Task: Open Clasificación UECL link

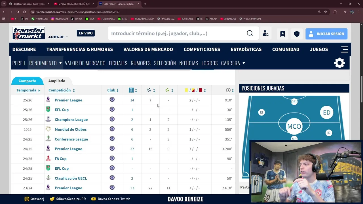Action: coord(71,178)
